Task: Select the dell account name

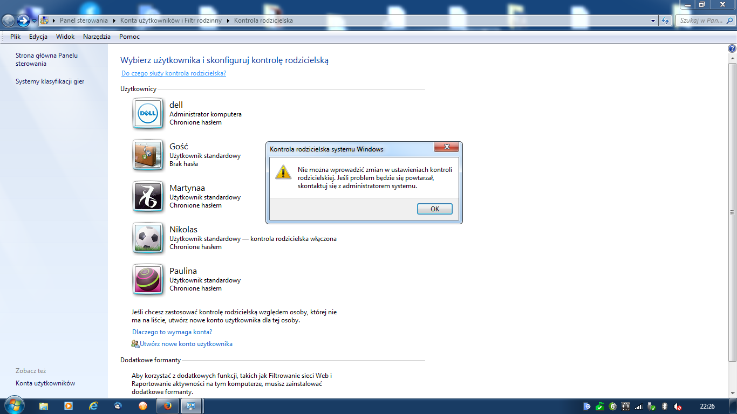Action: coord(176,105)
